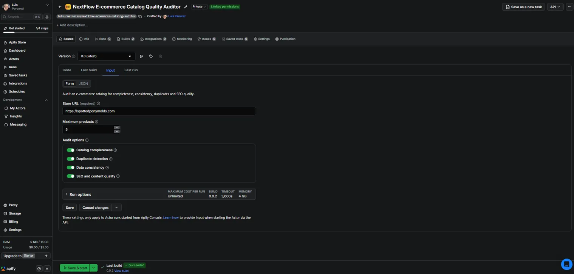Collapse the sidebar with double chevron
The image size is (574, 274).
pyautogui.click(x=47, y=269)
